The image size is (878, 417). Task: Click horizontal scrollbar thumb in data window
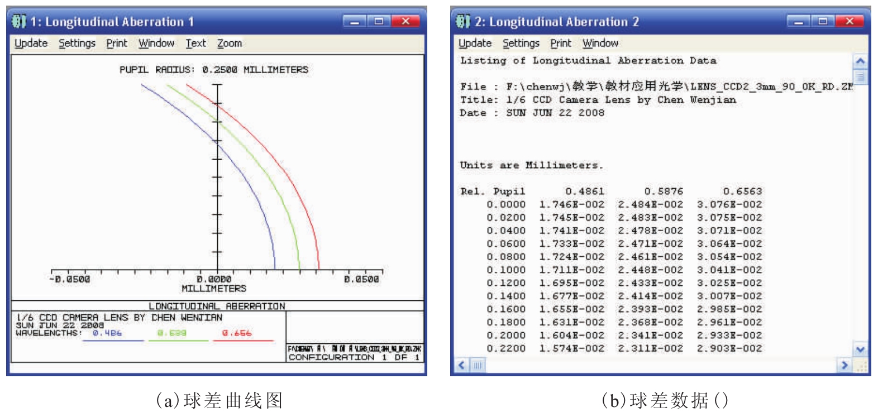click(477, 365)
